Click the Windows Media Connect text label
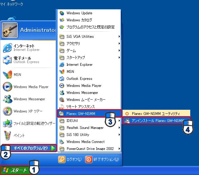 85,142
